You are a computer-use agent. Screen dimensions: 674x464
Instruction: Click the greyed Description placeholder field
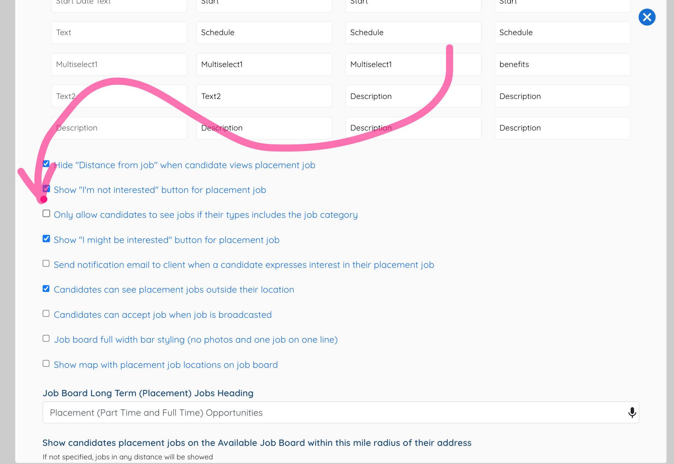[x=119, y=128]
